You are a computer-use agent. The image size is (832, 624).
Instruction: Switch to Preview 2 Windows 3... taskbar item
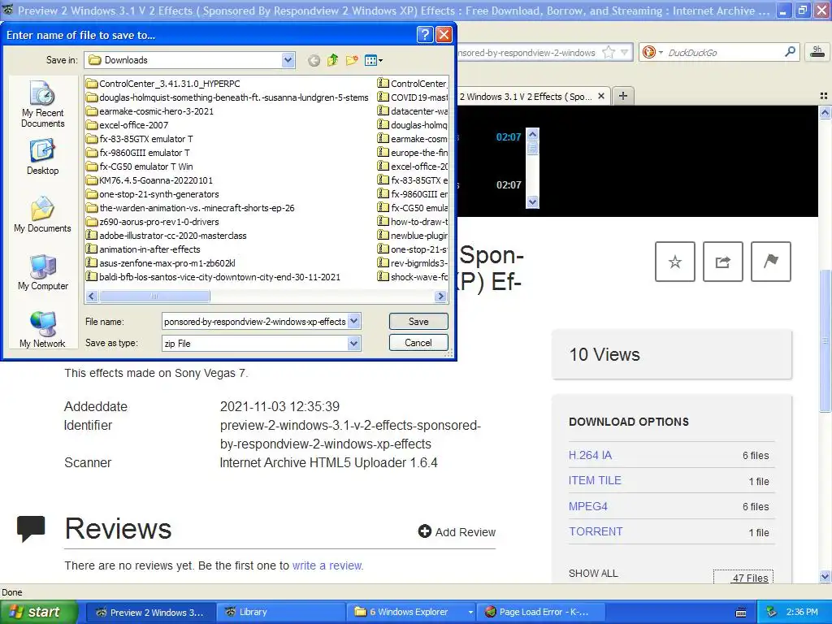point(150,613)
